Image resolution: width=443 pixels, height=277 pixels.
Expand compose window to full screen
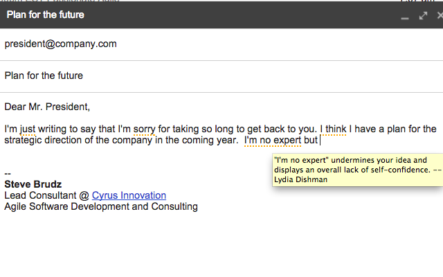coord(423,15)
